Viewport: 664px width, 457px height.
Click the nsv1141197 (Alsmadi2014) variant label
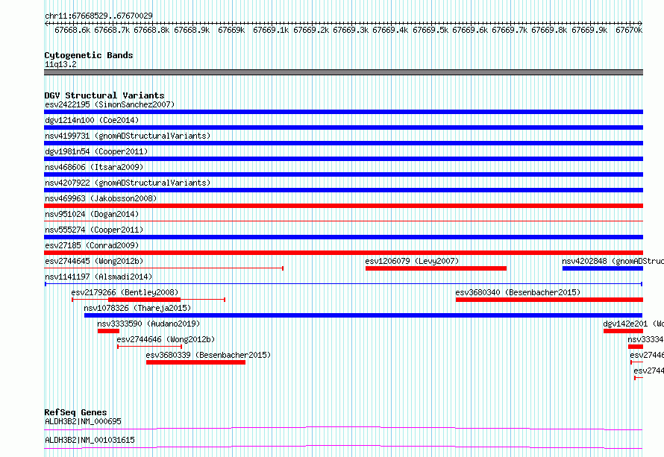click(x=98, y=277)
